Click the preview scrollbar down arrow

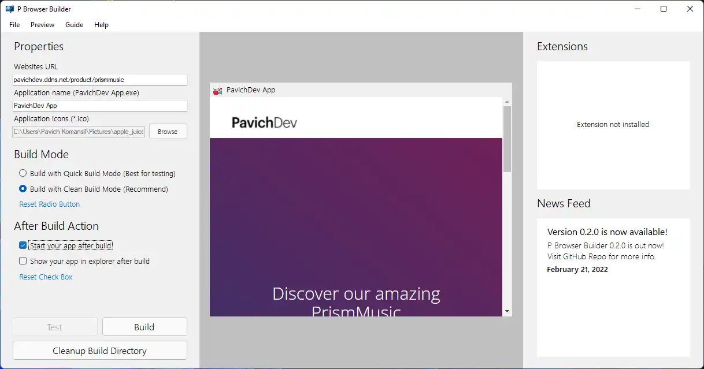pos(507,311)
